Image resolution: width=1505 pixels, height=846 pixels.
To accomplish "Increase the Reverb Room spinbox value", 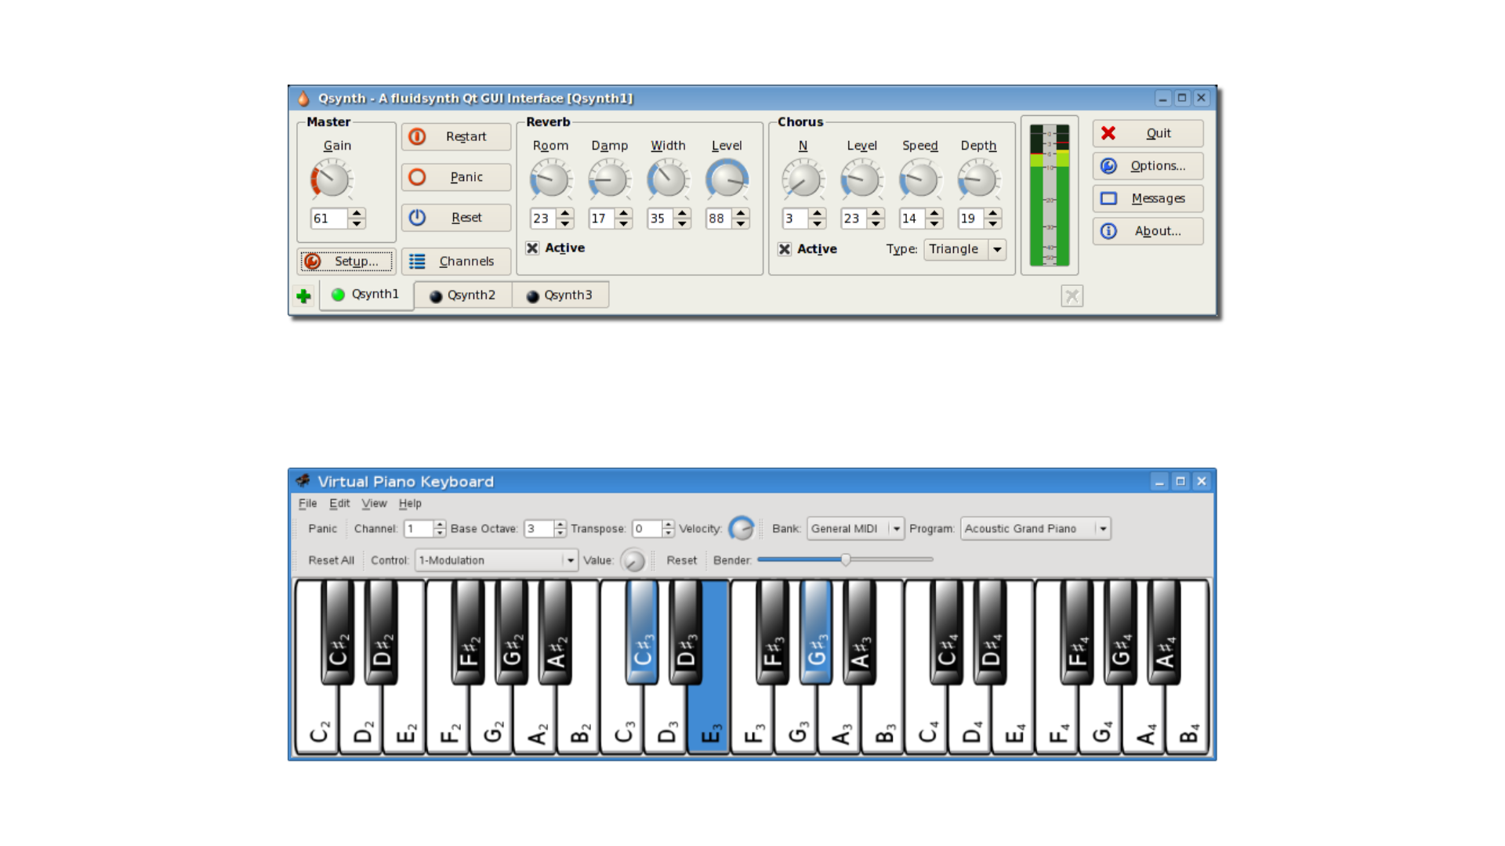I will pos(565,213).
